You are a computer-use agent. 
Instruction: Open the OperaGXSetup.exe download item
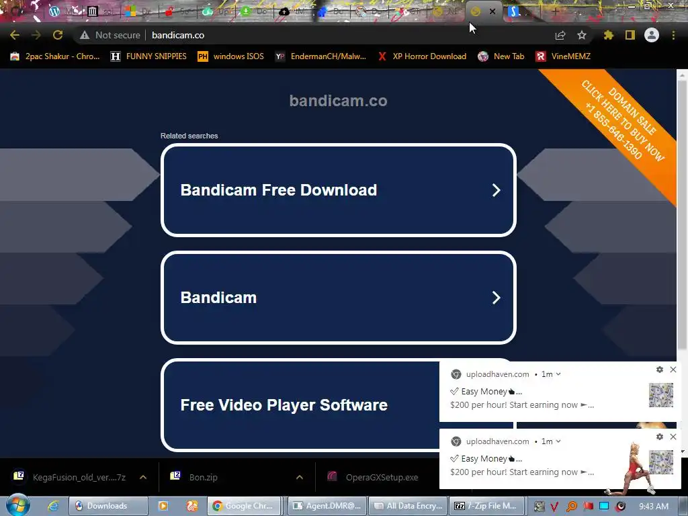tap(374, 477)
